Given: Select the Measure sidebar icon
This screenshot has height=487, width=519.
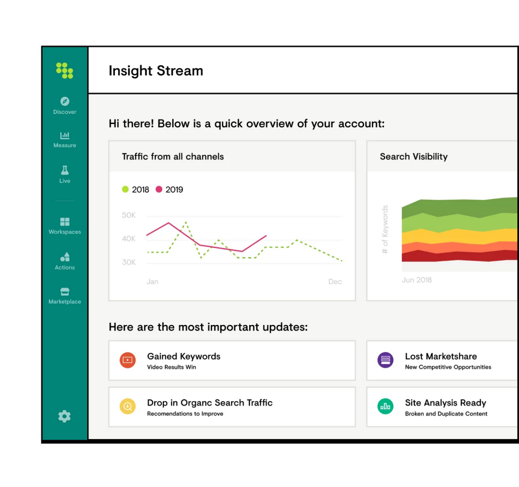Looking at the screenshot, I should pyautogui.click(x=64, y=139).
